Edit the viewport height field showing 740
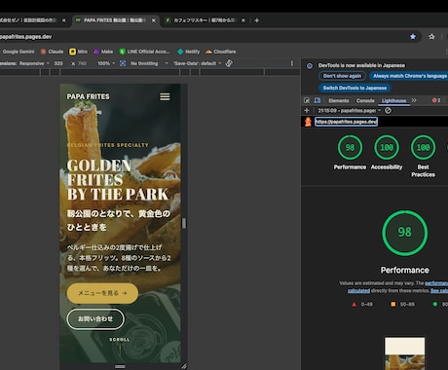The height and width of the screenshot is (370, 448). coord(83,63)
